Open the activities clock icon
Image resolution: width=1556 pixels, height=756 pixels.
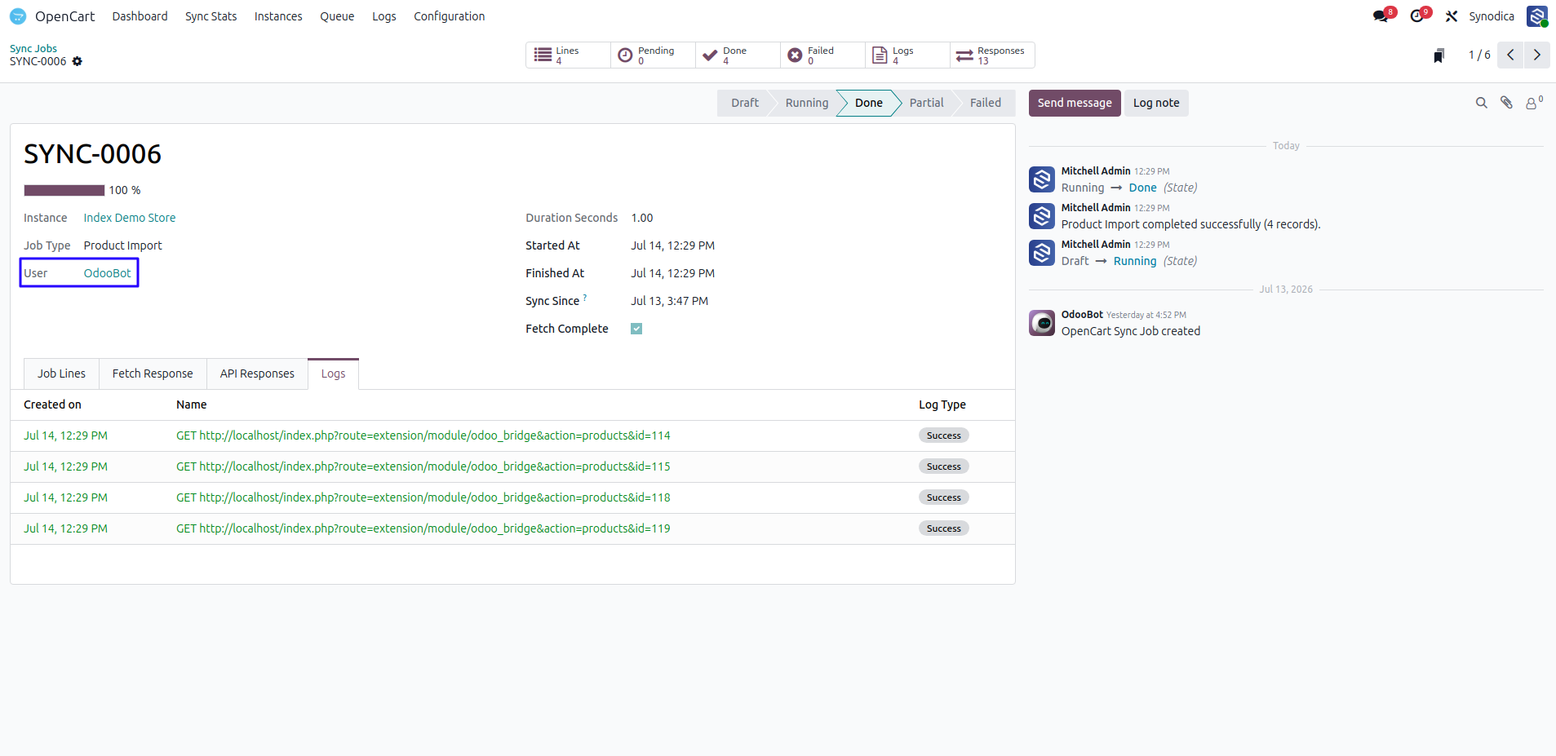coord(1417,16)
